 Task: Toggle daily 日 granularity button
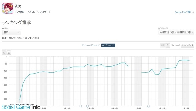(168, 45)
